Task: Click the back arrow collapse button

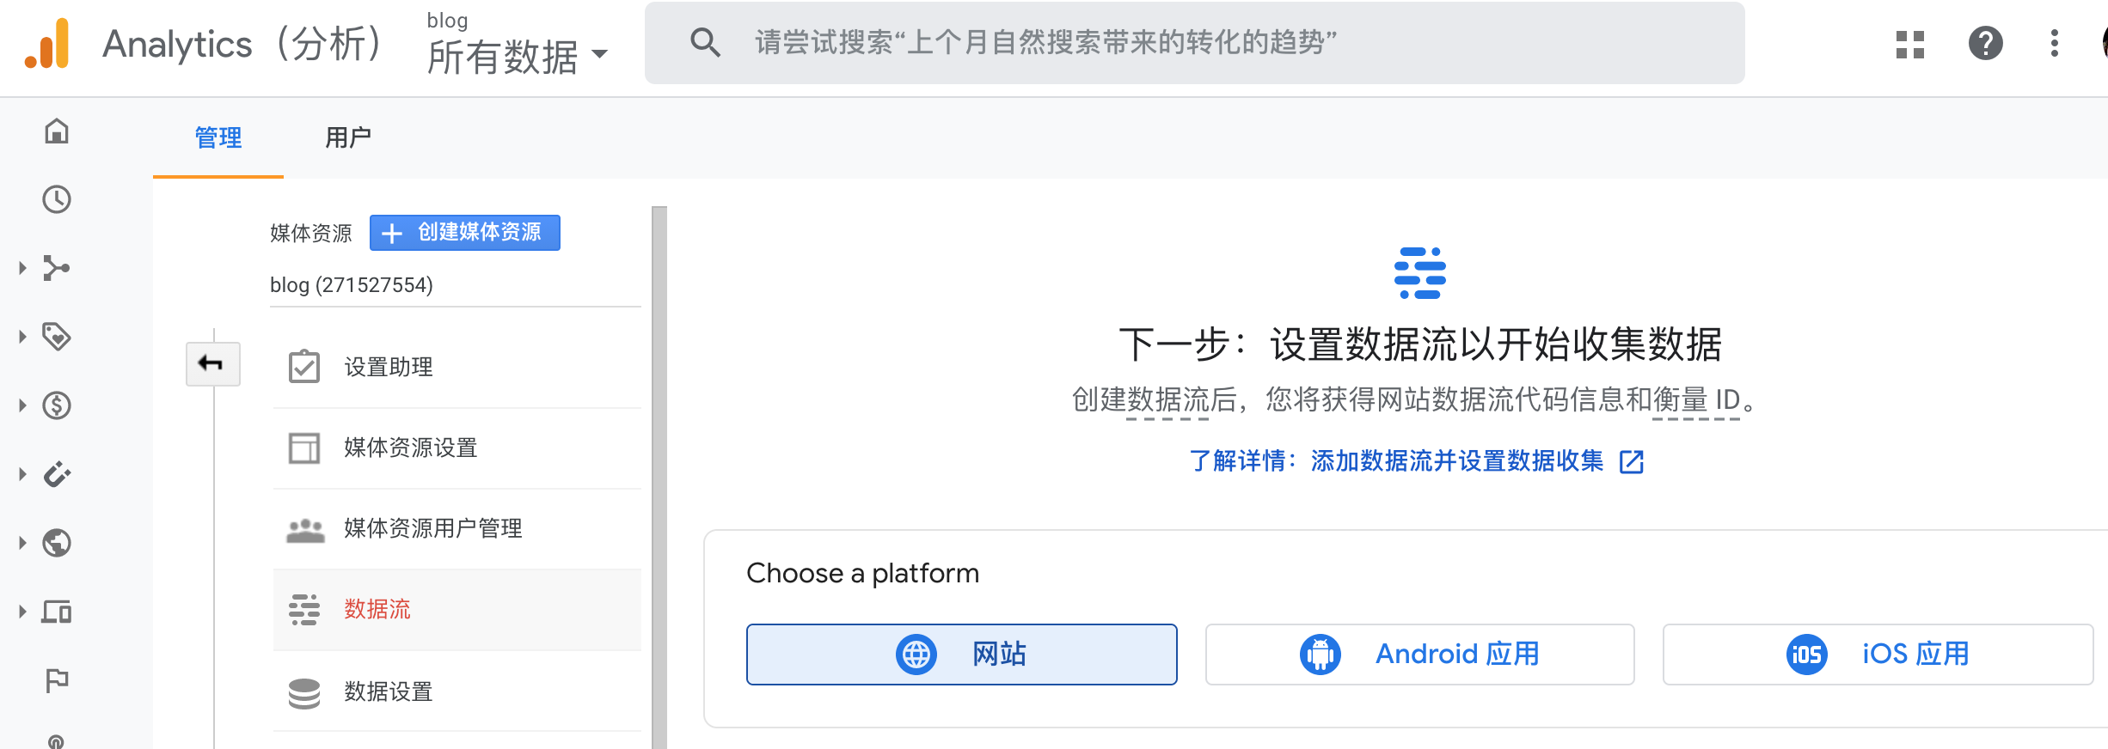Action: pos(212,364)
